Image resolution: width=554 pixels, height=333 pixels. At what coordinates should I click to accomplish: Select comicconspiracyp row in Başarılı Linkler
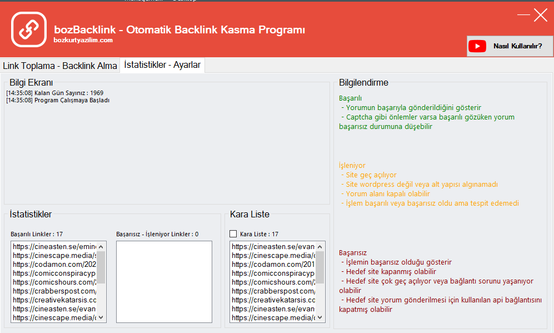click(54, 274)
